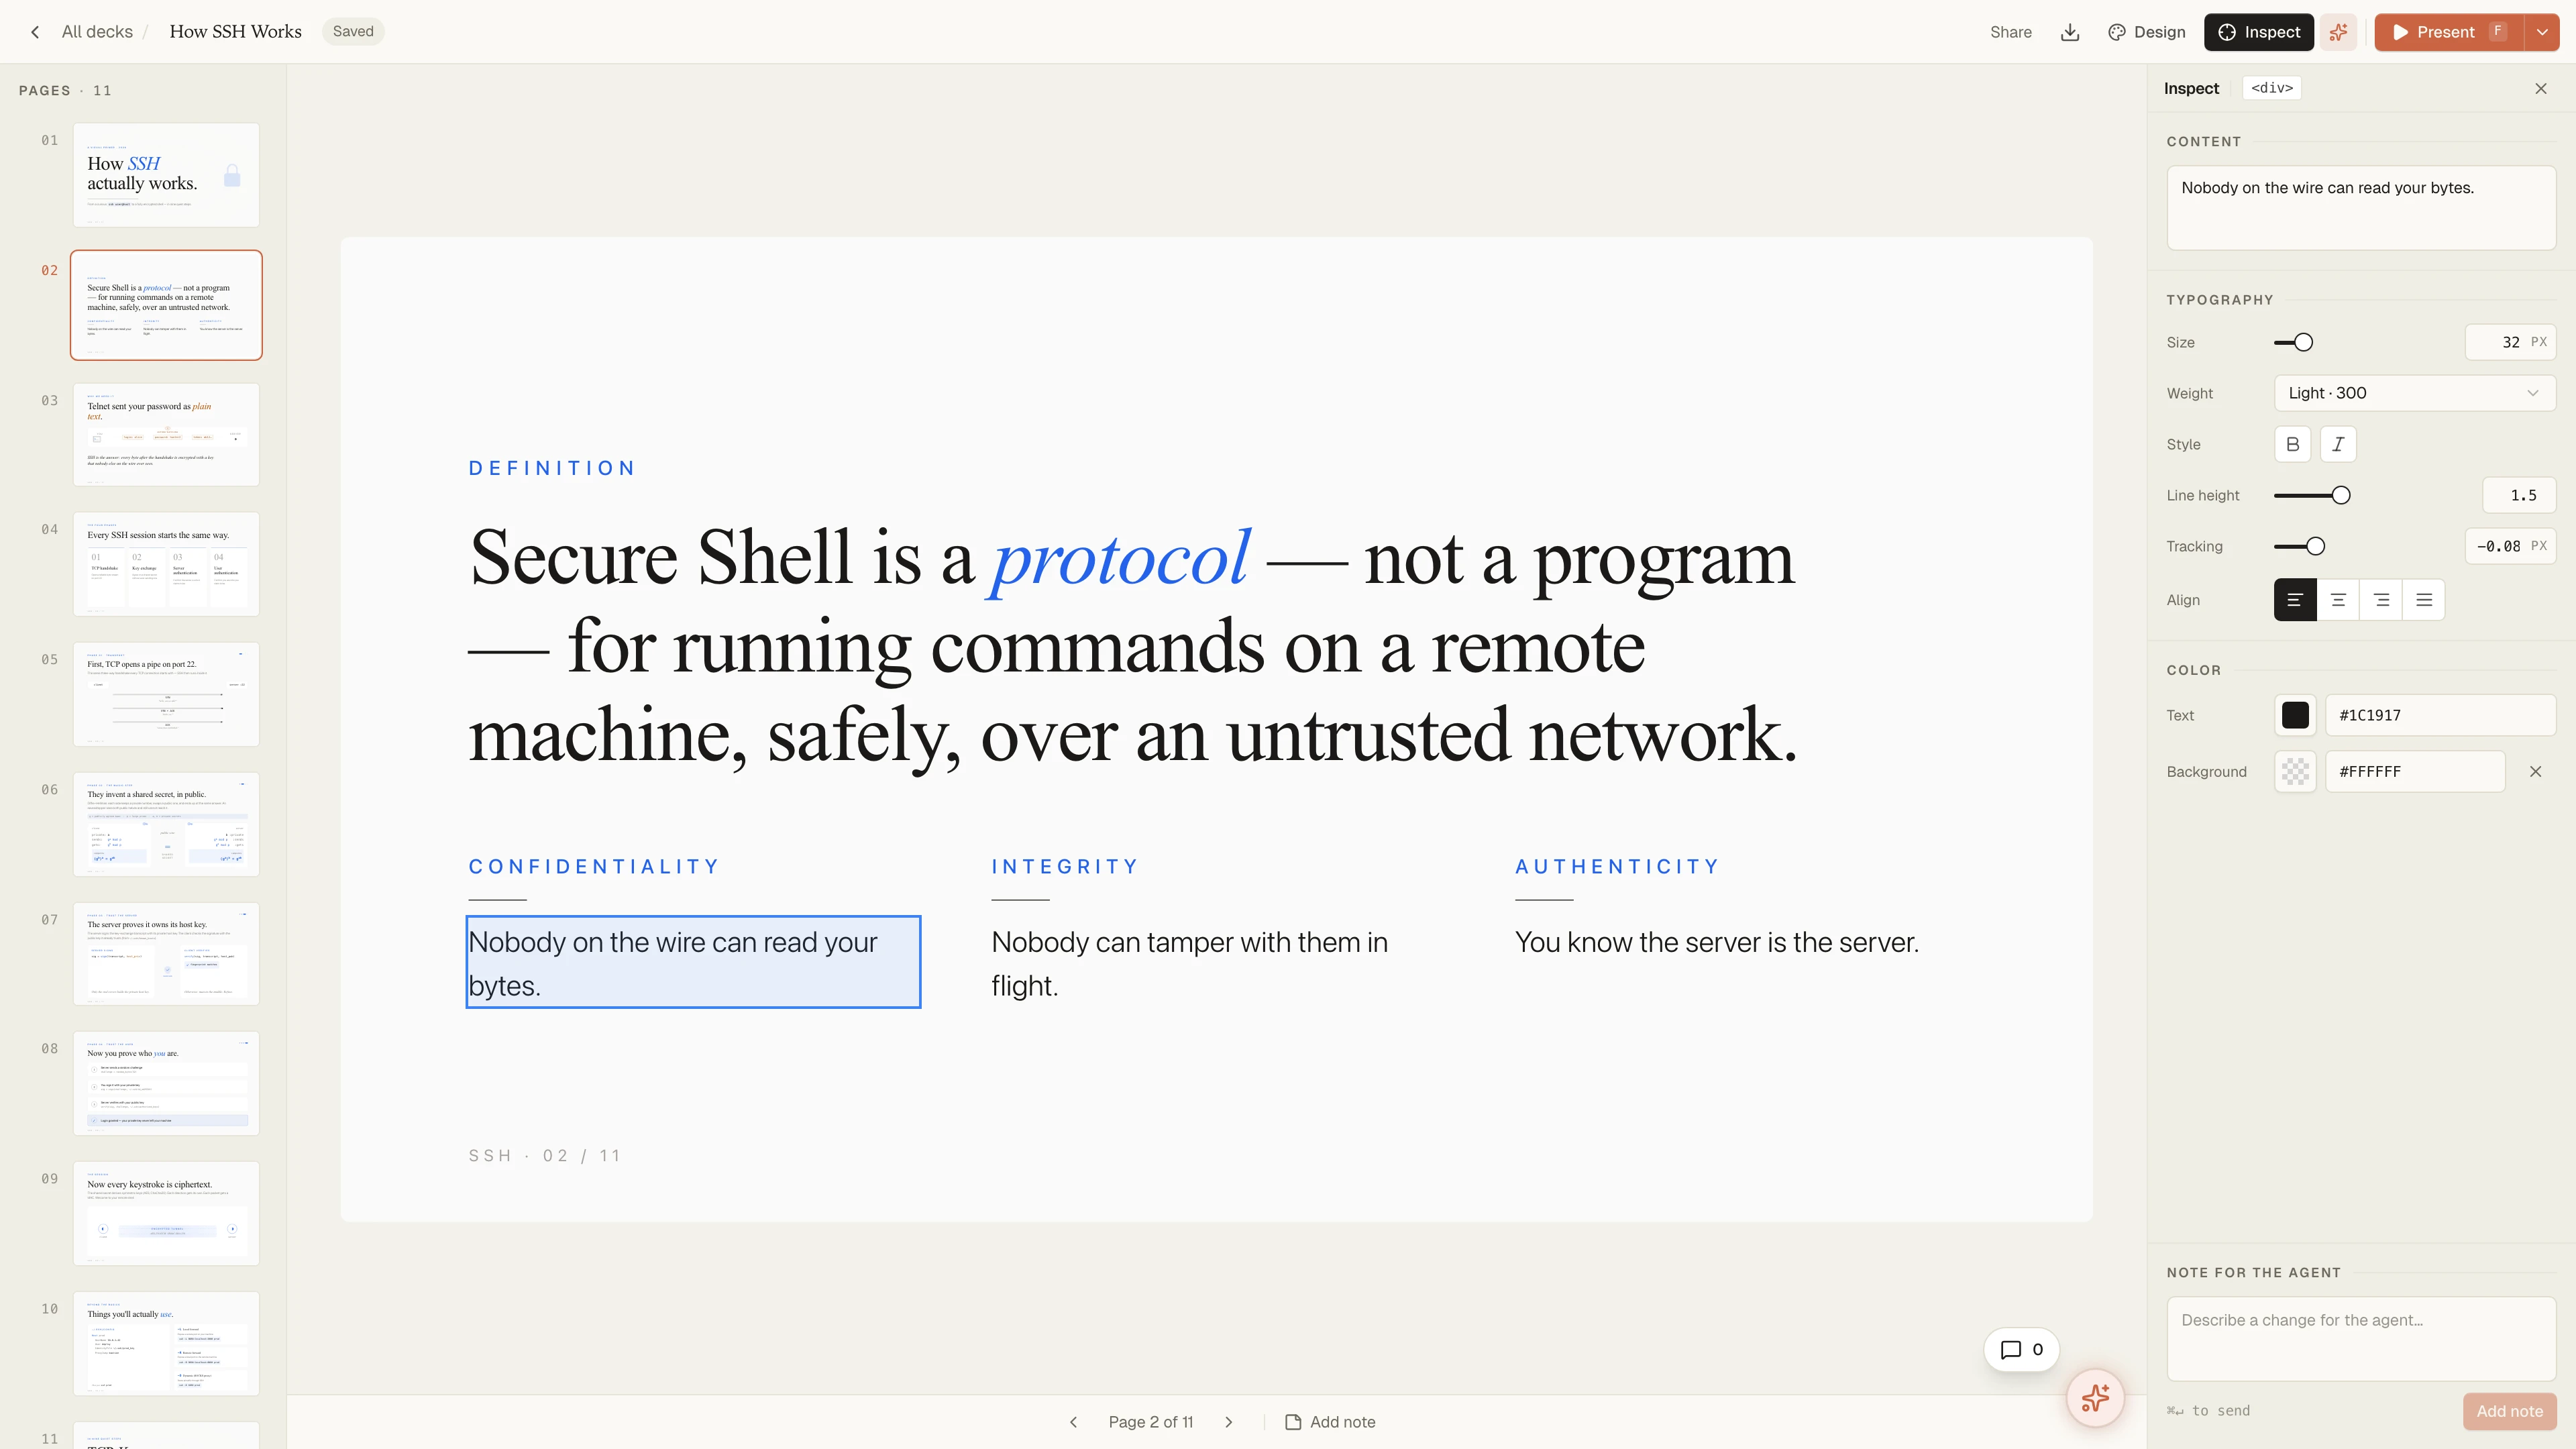Close the Inspect panel
Screen dimensions: 2576x1449
pyautogui.click(x=2541, y=89)
